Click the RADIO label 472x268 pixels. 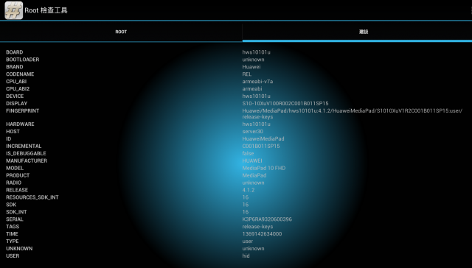[13, 183]
